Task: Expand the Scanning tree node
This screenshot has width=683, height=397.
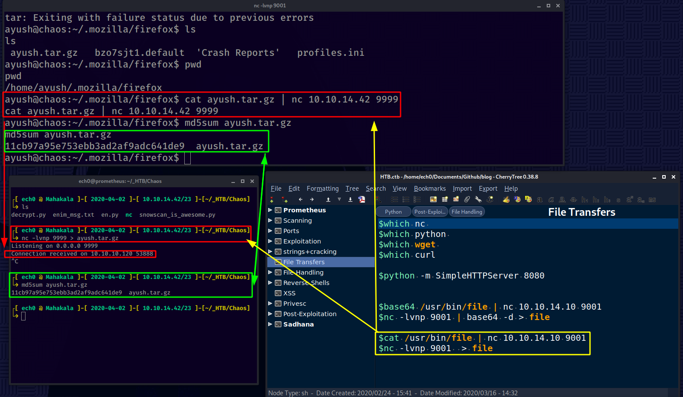Action: point(270,221)
